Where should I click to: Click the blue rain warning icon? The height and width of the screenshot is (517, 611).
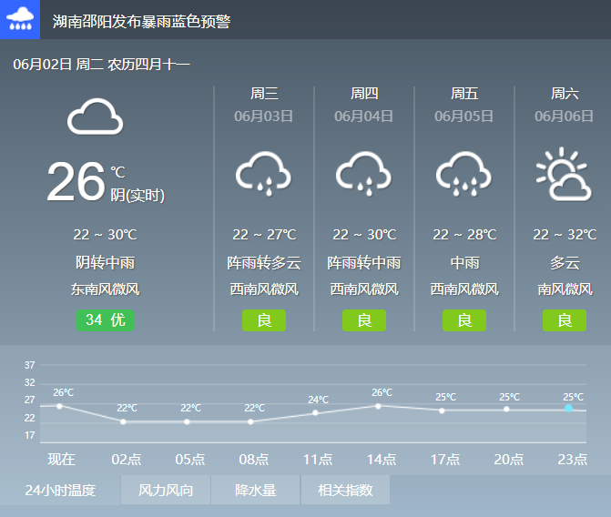20,19
